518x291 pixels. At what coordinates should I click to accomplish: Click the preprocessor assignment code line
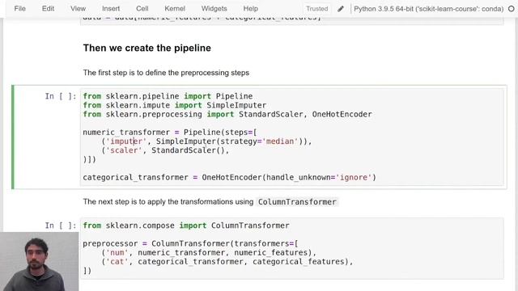[191, 243]
